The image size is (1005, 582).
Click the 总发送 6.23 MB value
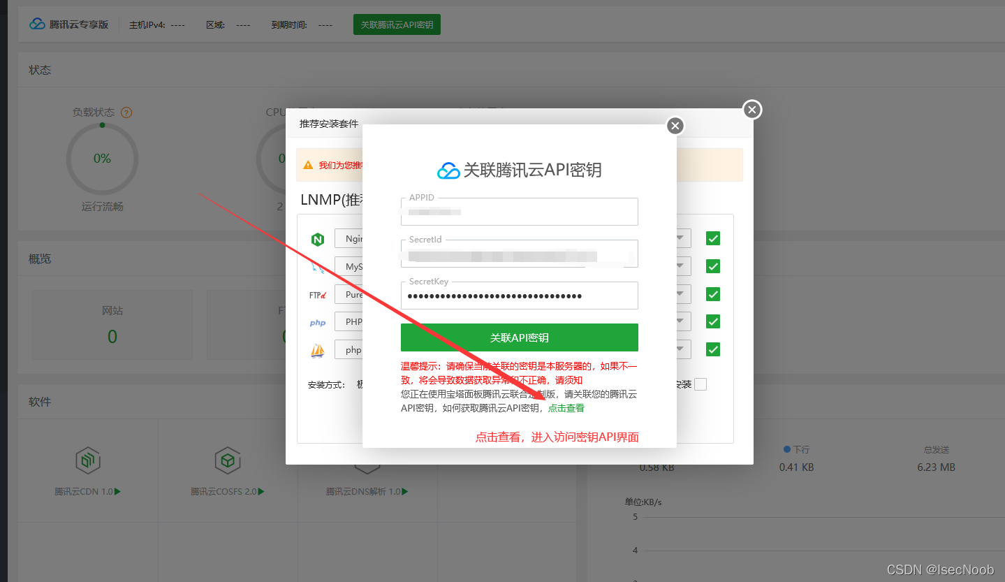tap(936, 467)
